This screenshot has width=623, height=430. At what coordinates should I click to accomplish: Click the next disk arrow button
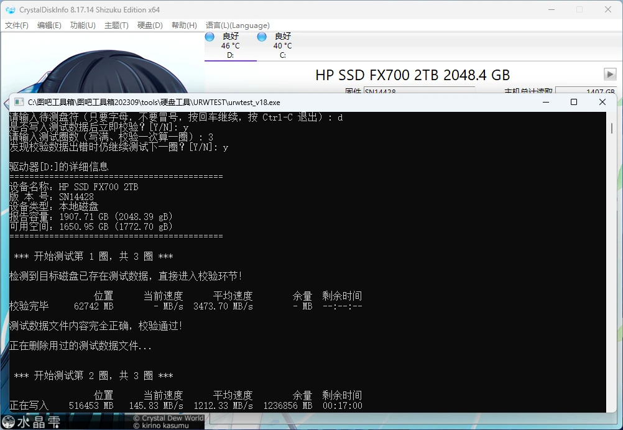pos(610,74)
